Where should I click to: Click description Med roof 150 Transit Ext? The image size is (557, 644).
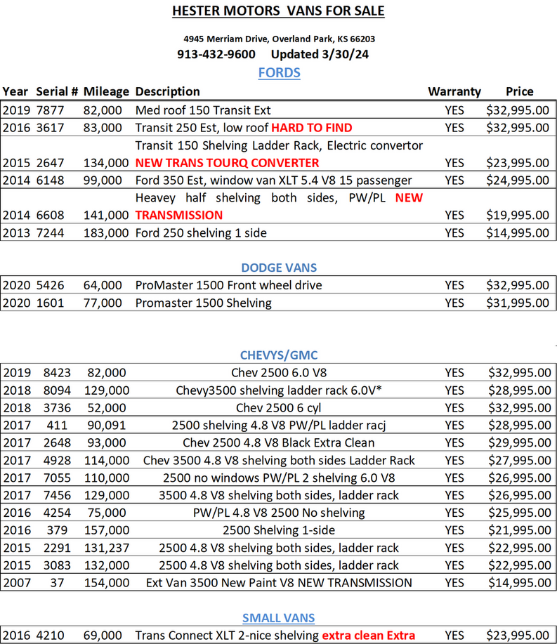coord(203,110)
